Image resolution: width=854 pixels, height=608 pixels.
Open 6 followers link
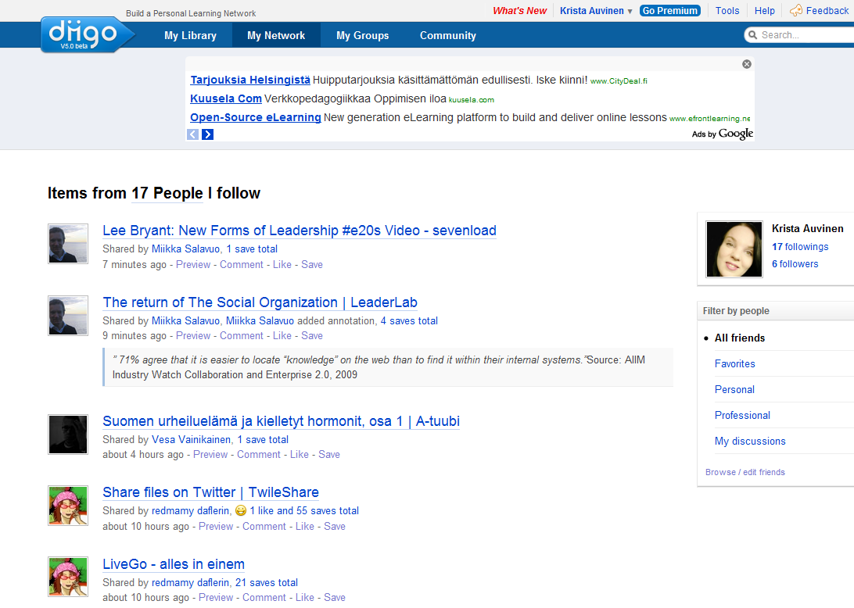pos(795,264)
